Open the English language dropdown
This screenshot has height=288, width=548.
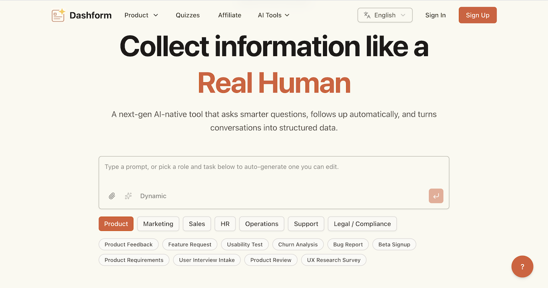tap(385, 15)
